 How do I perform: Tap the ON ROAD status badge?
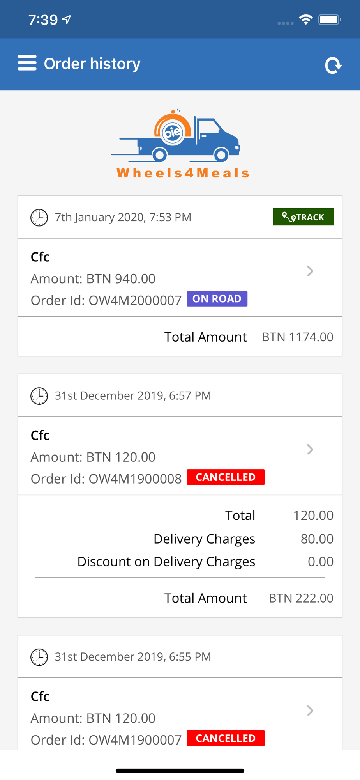point(217,299)
